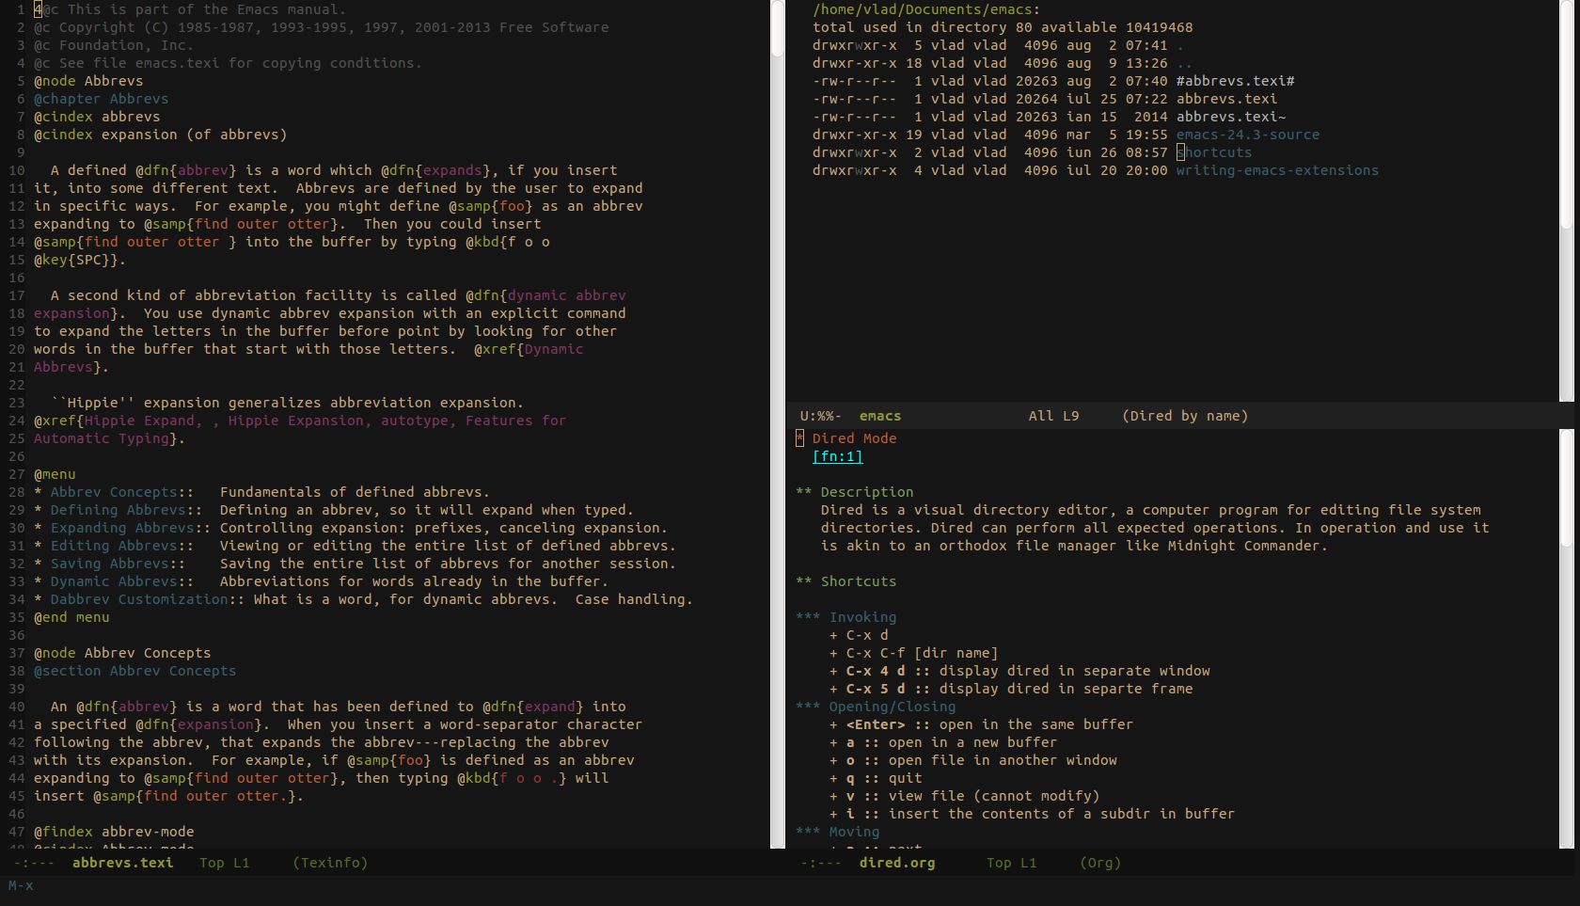The height and width of the screenshot is (906, 1580).
Task: Fold the Opening/Closing subheading
Action: 891,707
